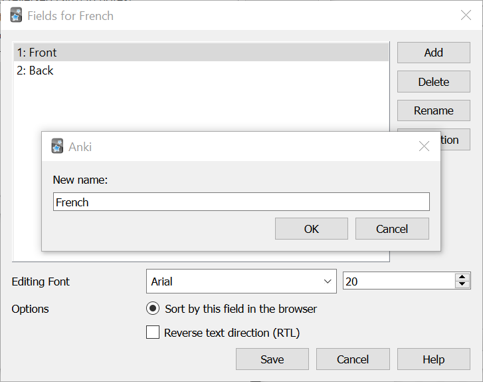Decrease font size with down arrow
The height and width of the screenshot is (382, 483).
pos(462,286)
